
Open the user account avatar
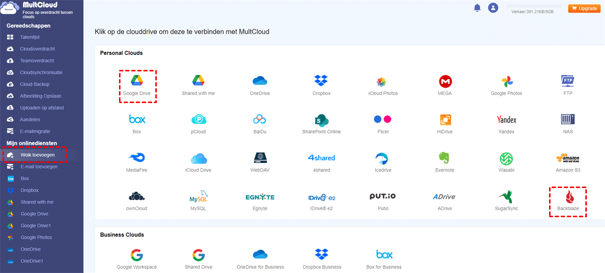(493, 8)
